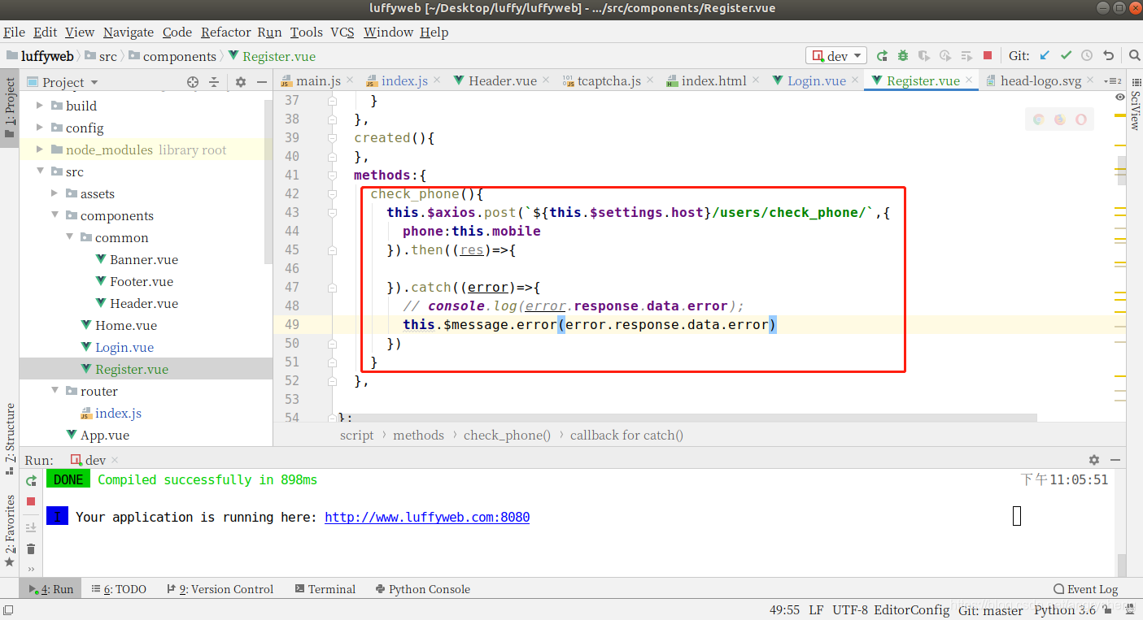Run dev with coverage from the toolbar
The width and height of the screenshot is (1143, 620).
(924, 56)
